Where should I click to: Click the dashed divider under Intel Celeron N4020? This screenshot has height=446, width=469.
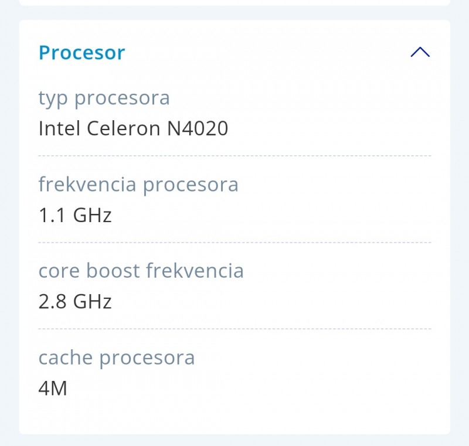tap(235, 156)
